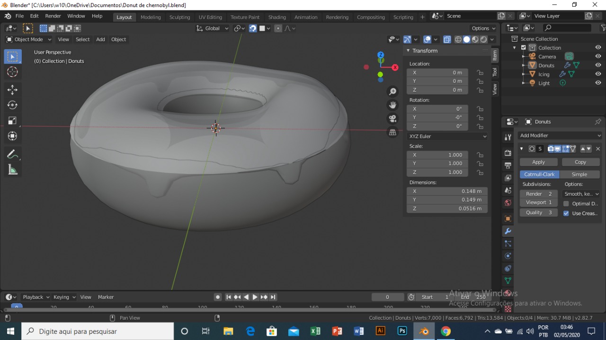Activate the Scale tool
Image resolution: width=606 pixels, height=340 pixels.
[x=13, y=121]
